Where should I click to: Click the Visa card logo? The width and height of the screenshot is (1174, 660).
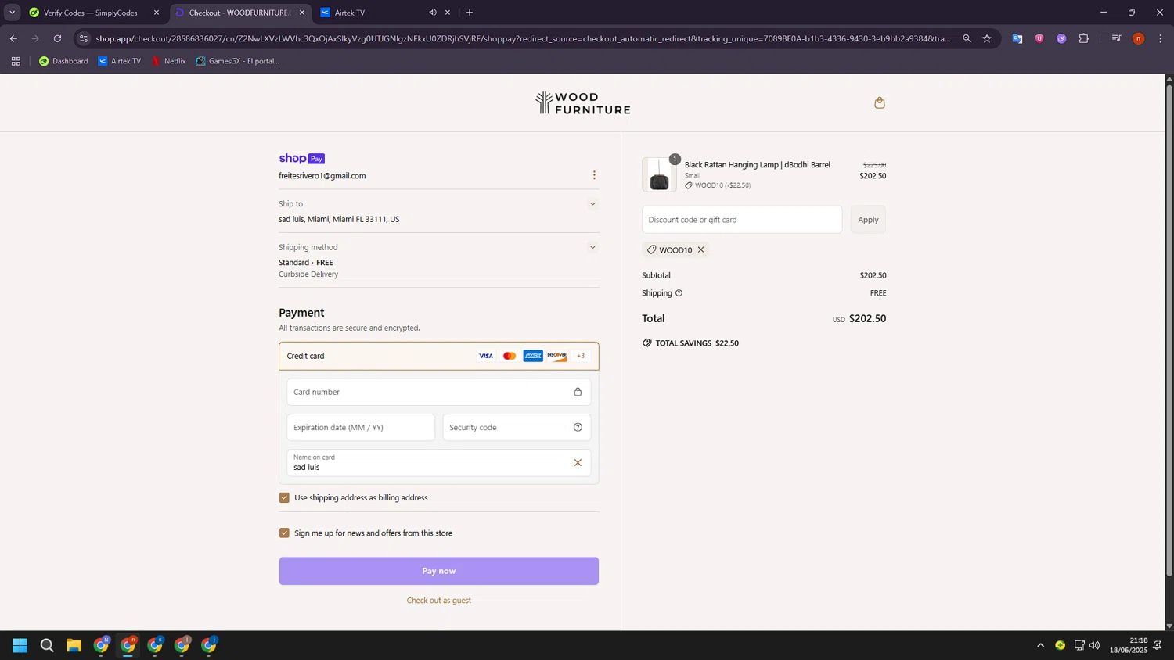[x=486, y=356]
